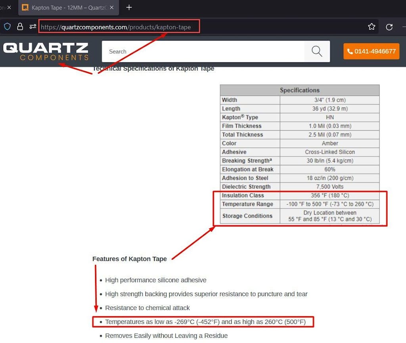The image size is (406, 343).
Task: Click the Resistance to chemical attack bullet
Action: click(147, 308)
